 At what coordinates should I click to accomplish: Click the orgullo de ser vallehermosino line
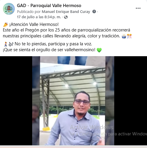(x=49, y=50)
